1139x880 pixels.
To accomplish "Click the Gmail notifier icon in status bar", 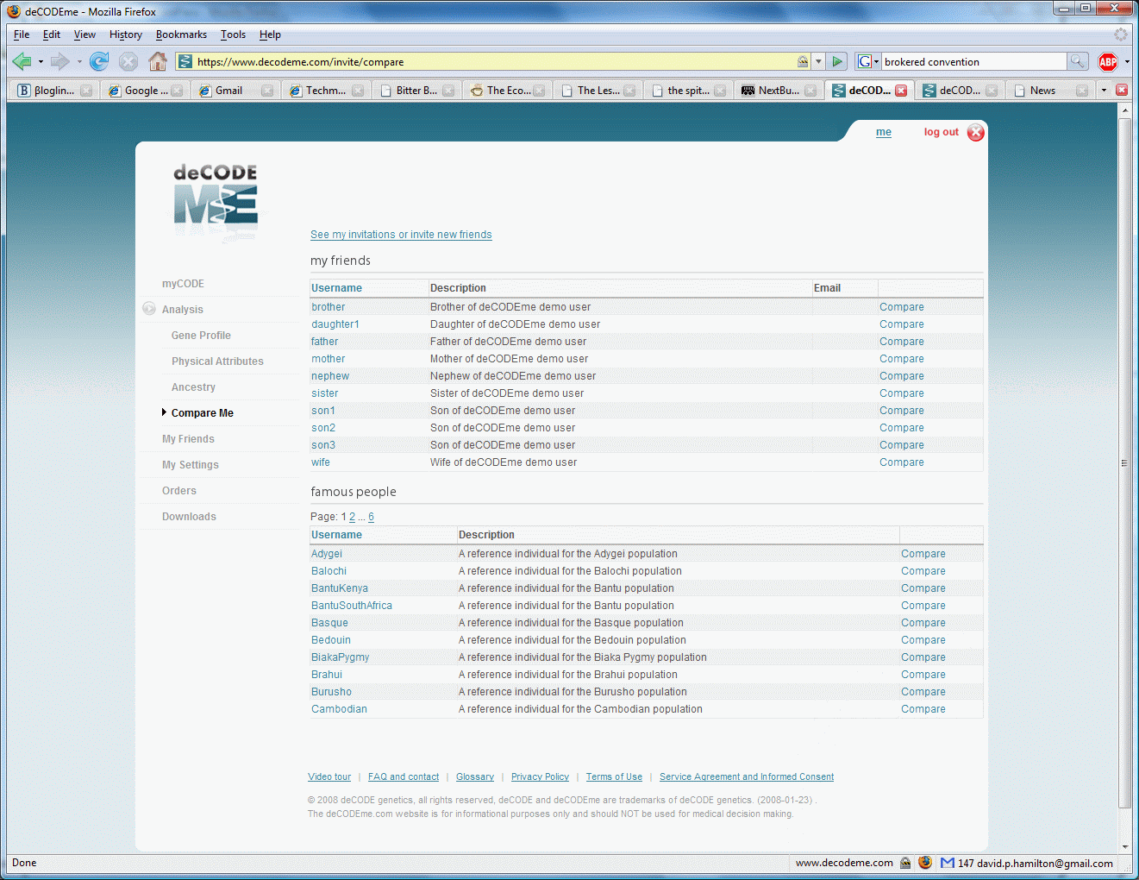I will click(x=948, y=863).
